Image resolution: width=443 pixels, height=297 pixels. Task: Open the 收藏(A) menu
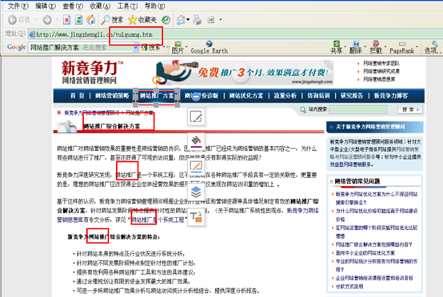[100, 6]
